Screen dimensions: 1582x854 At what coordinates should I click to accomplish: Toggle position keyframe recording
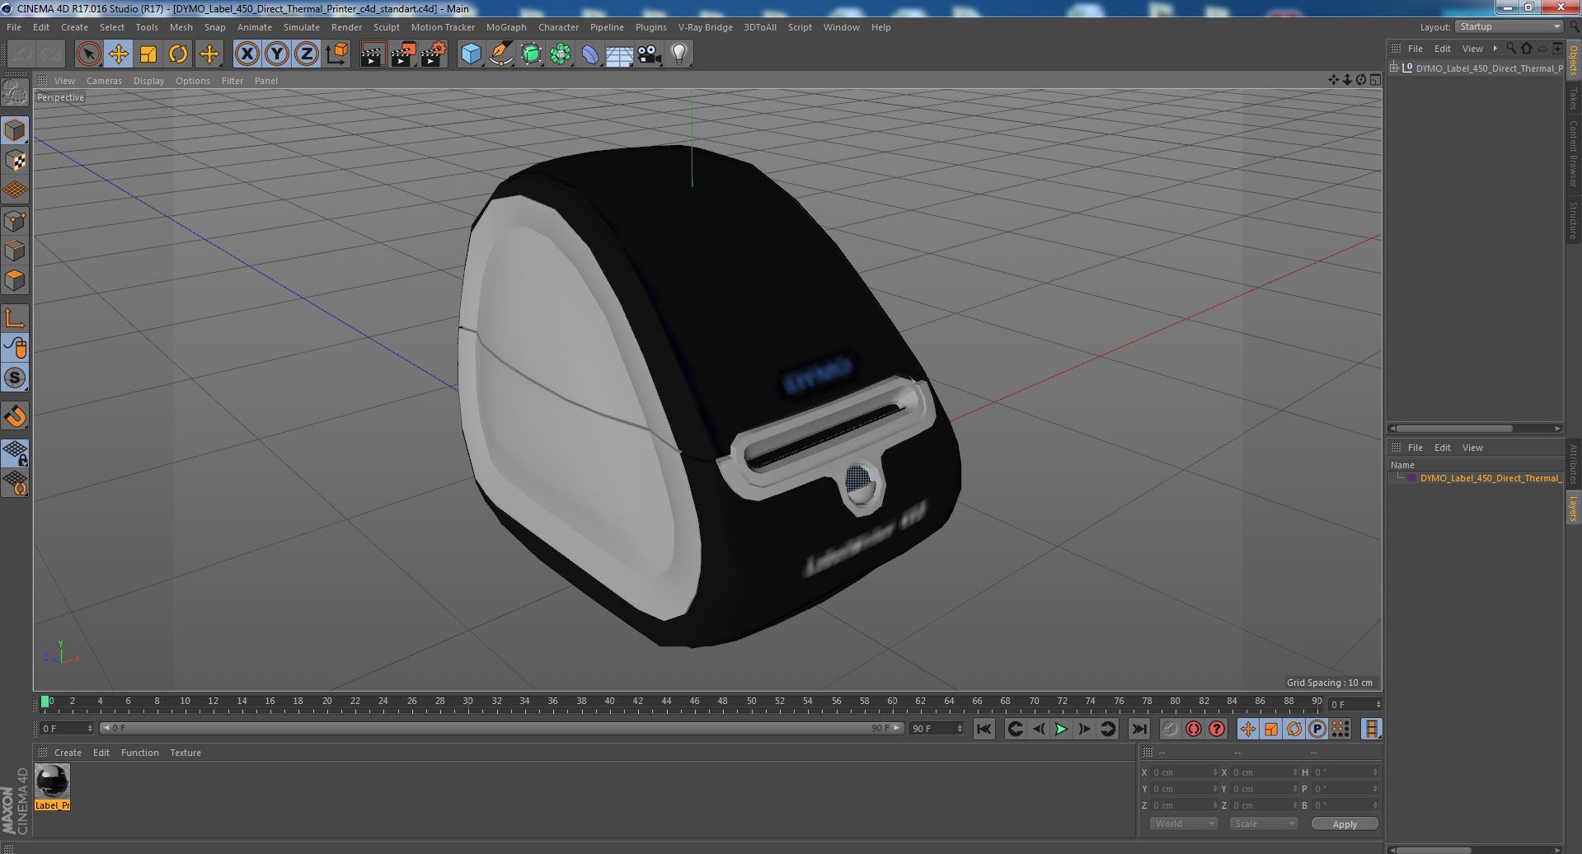1247,729
